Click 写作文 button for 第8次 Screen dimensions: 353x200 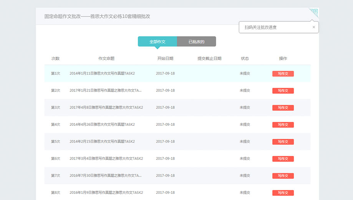pos(283,193)
